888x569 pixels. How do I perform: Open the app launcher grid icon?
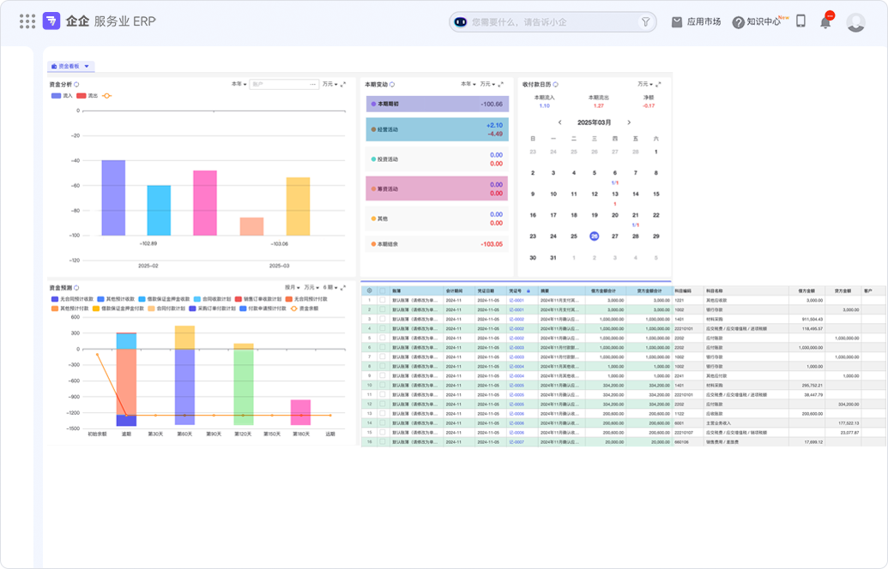(27, 21)
